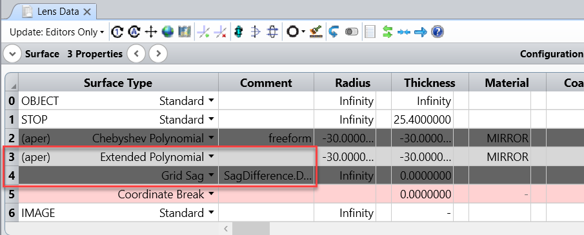Image resolution: width=584 pixels, height=235 pixels.
Task: Open the Chebyshev Polynomial surface type dropdown
Action: (211, 138)
